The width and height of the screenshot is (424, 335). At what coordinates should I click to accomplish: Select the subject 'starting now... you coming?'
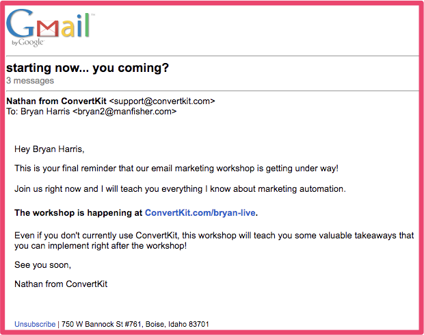coord(88,68)
